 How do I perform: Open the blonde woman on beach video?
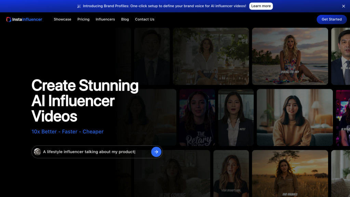[290, 56]
